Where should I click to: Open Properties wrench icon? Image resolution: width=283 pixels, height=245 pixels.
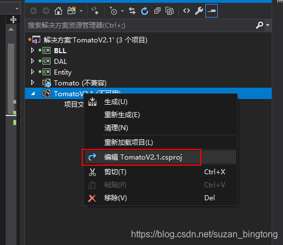point(199,11)
